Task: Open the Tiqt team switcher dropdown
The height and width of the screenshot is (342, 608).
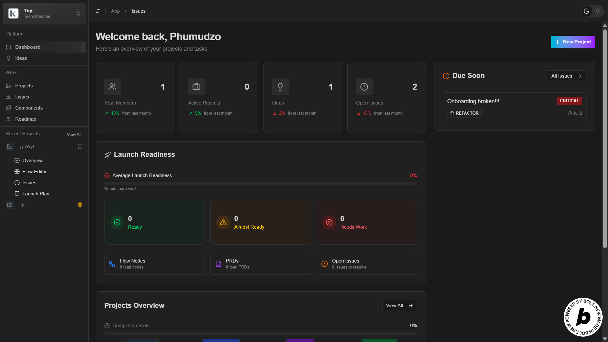Action: click(x=44, y=13)
